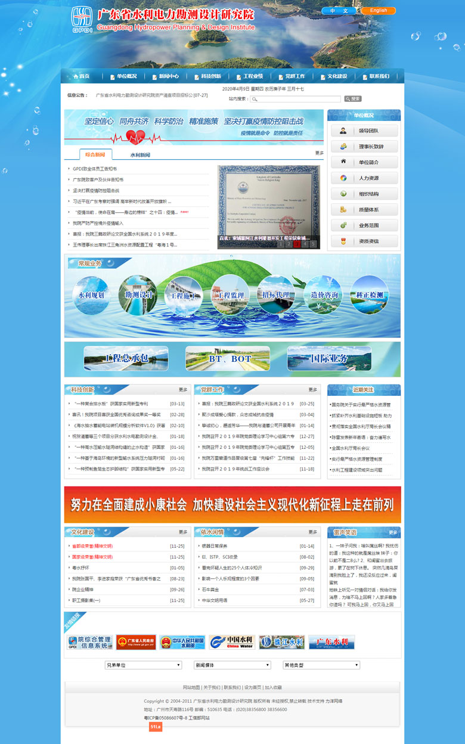Select slide 5 in the news carousel

[313, 244]
